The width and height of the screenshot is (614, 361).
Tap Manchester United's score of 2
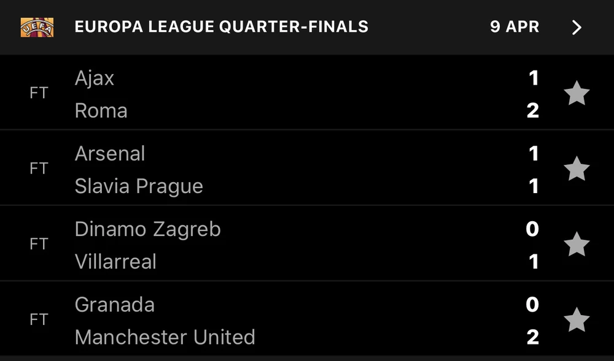(532, 337)
